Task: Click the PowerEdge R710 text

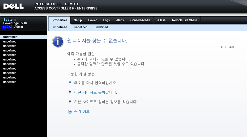Action: tap(15, 23)
